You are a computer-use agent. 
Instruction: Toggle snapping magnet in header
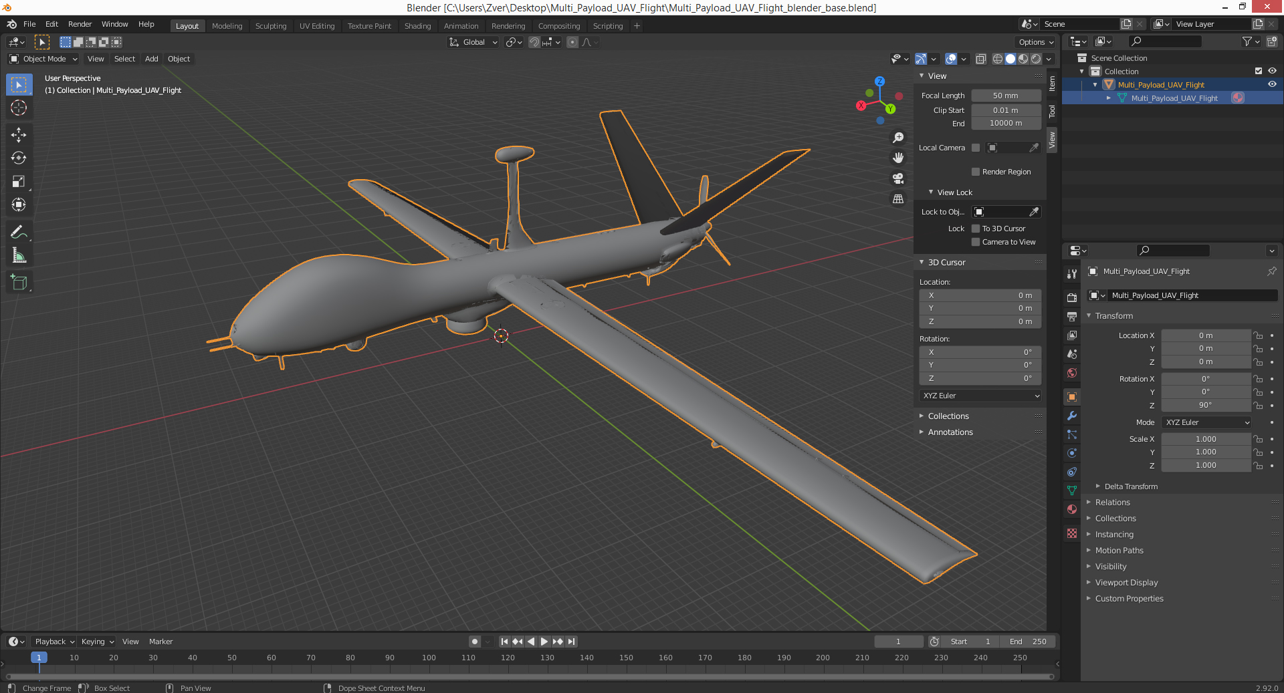click(534, 42)
